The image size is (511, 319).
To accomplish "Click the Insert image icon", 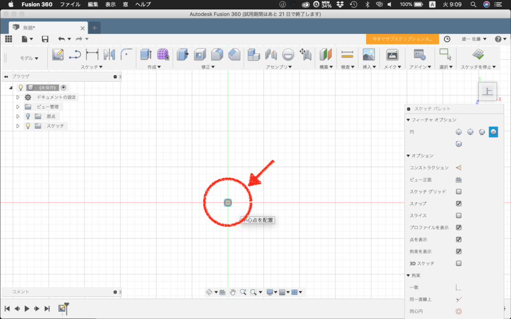I will [369, 54].
